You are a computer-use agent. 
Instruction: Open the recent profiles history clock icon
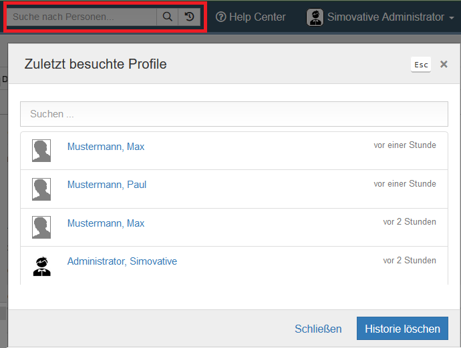189,17
